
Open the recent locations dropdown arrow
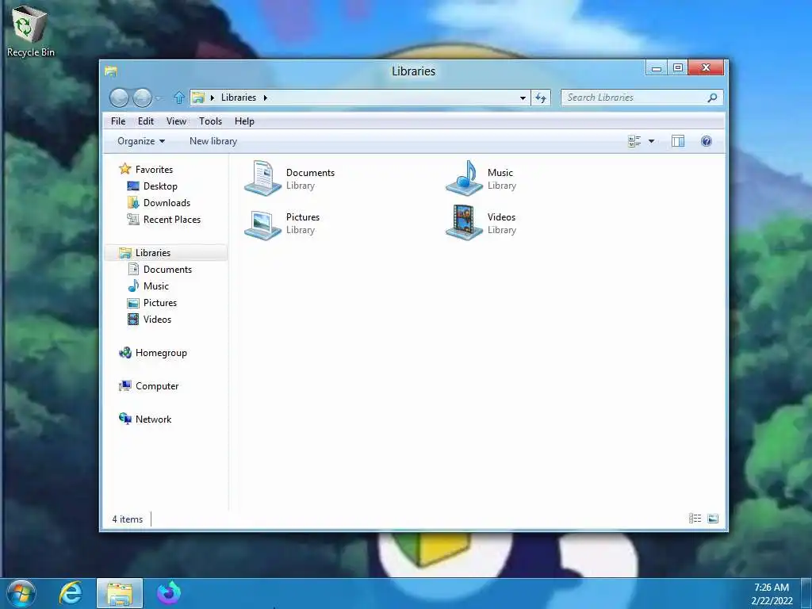tap(158, 98)
